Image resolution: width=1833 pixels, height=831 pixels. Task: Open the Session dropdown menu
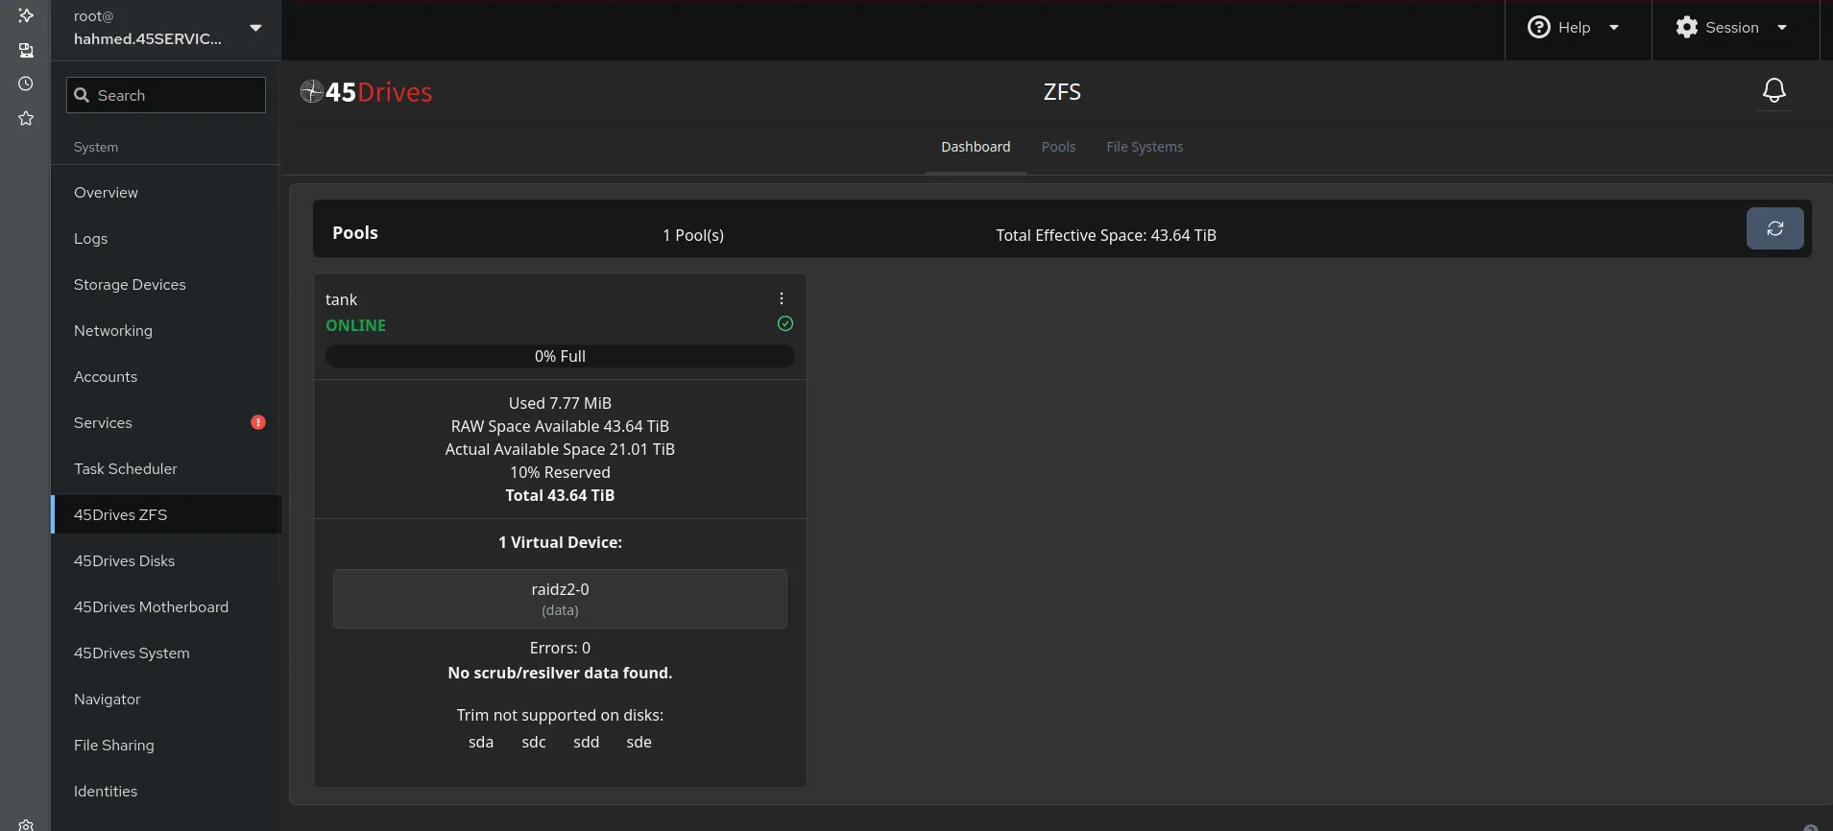[x=1732, y=28]
